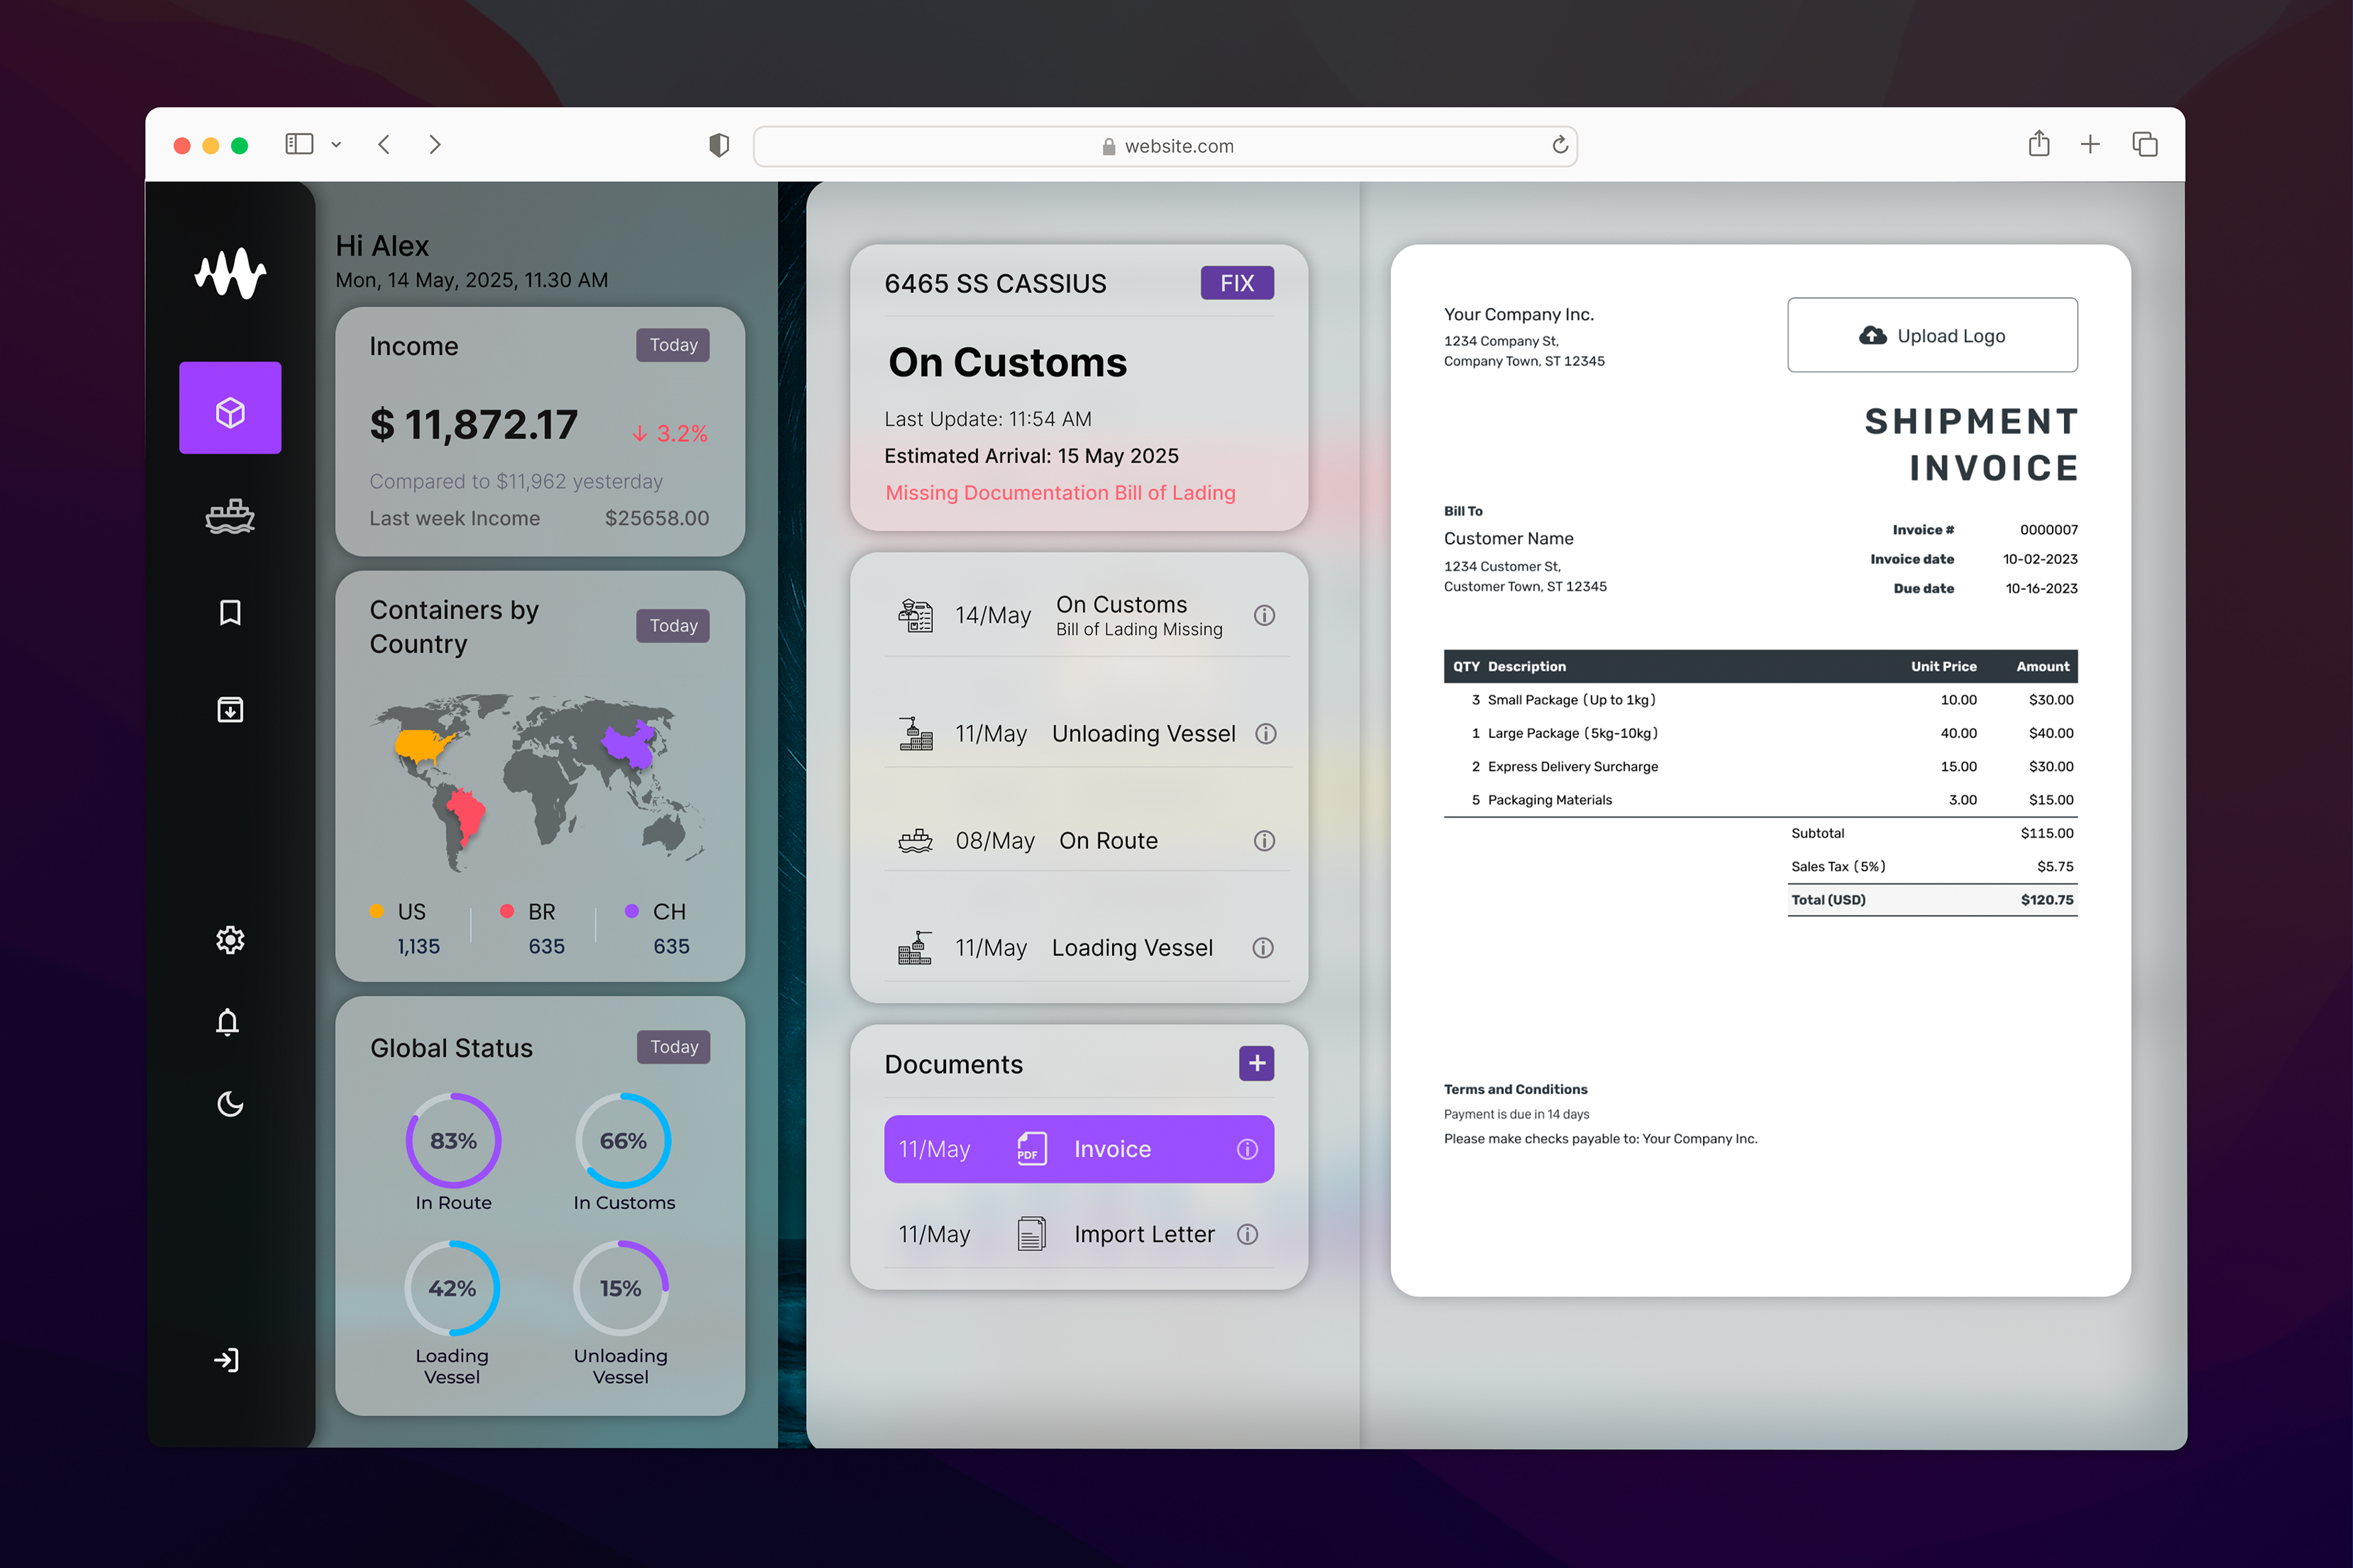Viewport: 2353px width, 1568px height.
Task: Click the logout icon in sidebar
Action: pyautogui.click(x=227, y=1359)
